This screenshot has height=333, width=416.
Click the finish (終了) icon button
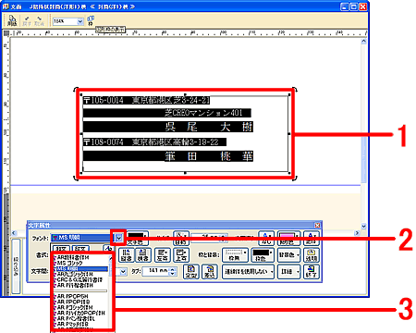(311, 272)
